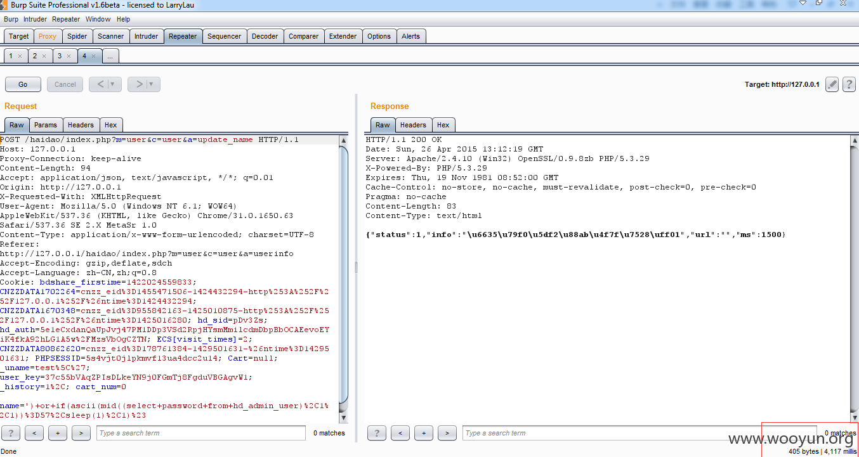
Task: Show the Request Headers view
Action: (81, 125)
